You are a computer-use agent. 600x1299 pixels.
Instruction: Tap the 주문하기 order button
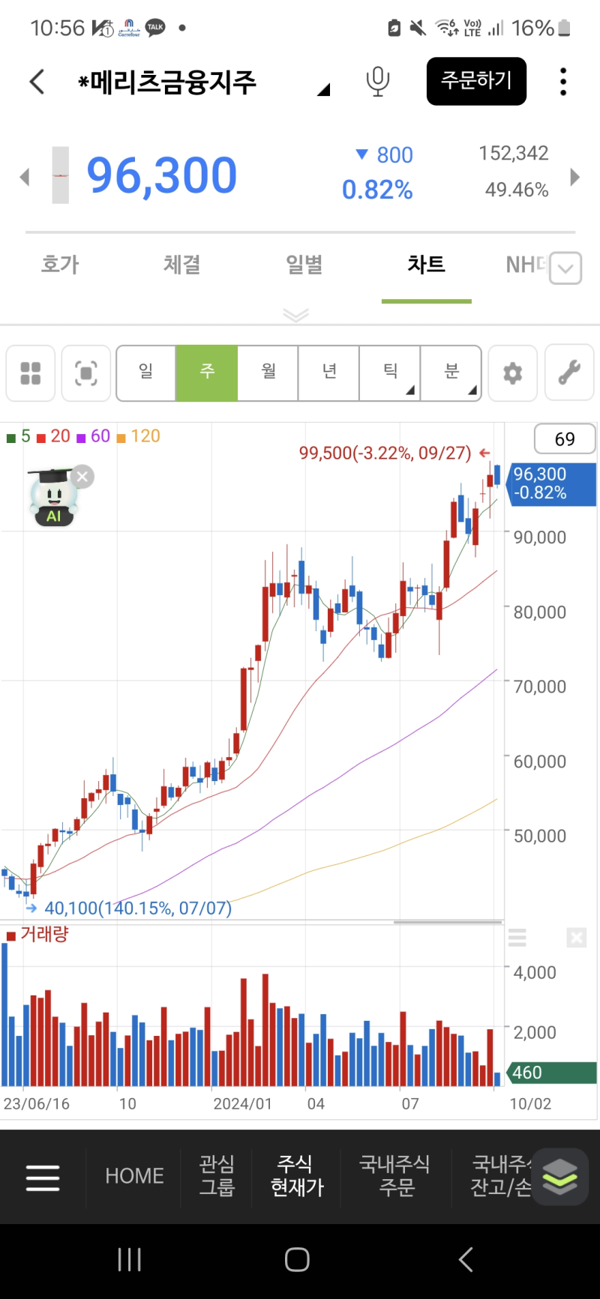pyautogui.click(x=476, y=81)
